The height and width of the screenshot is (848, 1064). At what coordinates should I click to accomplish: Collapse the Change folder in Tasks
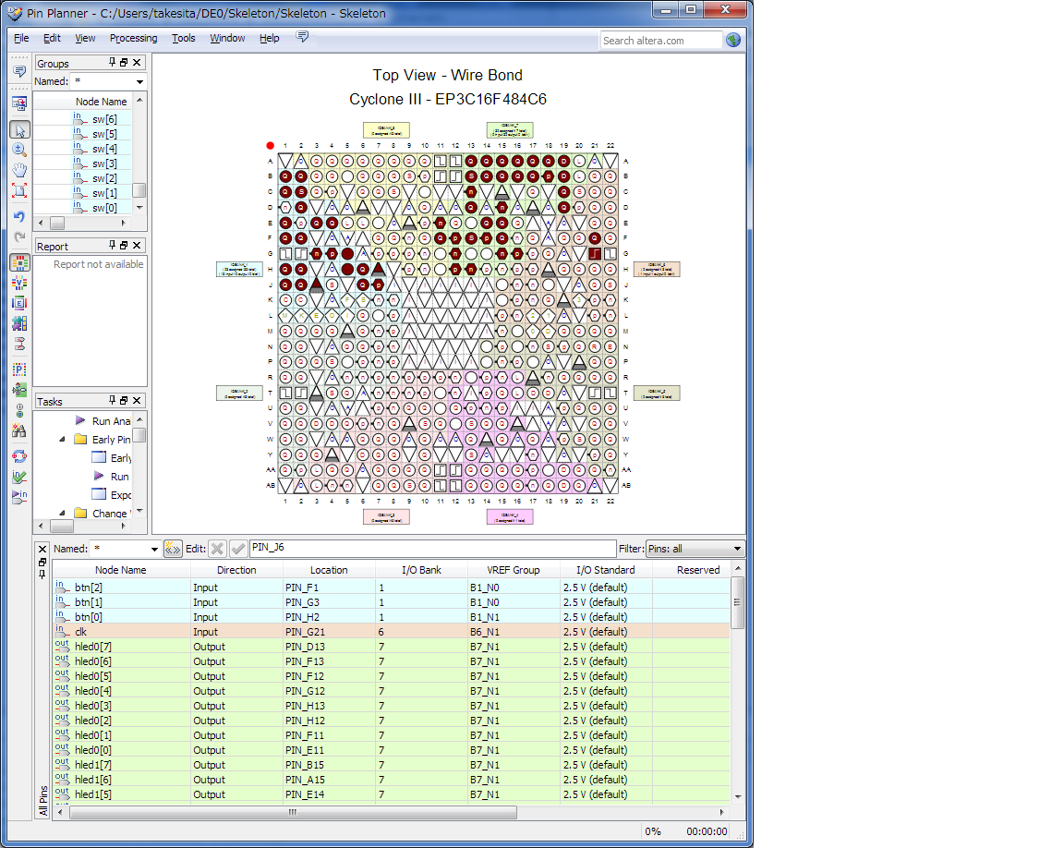[x=63, y=513]
